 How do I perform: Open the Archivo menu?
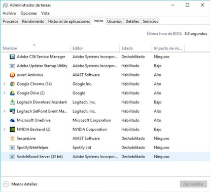[x=9, y=13]
